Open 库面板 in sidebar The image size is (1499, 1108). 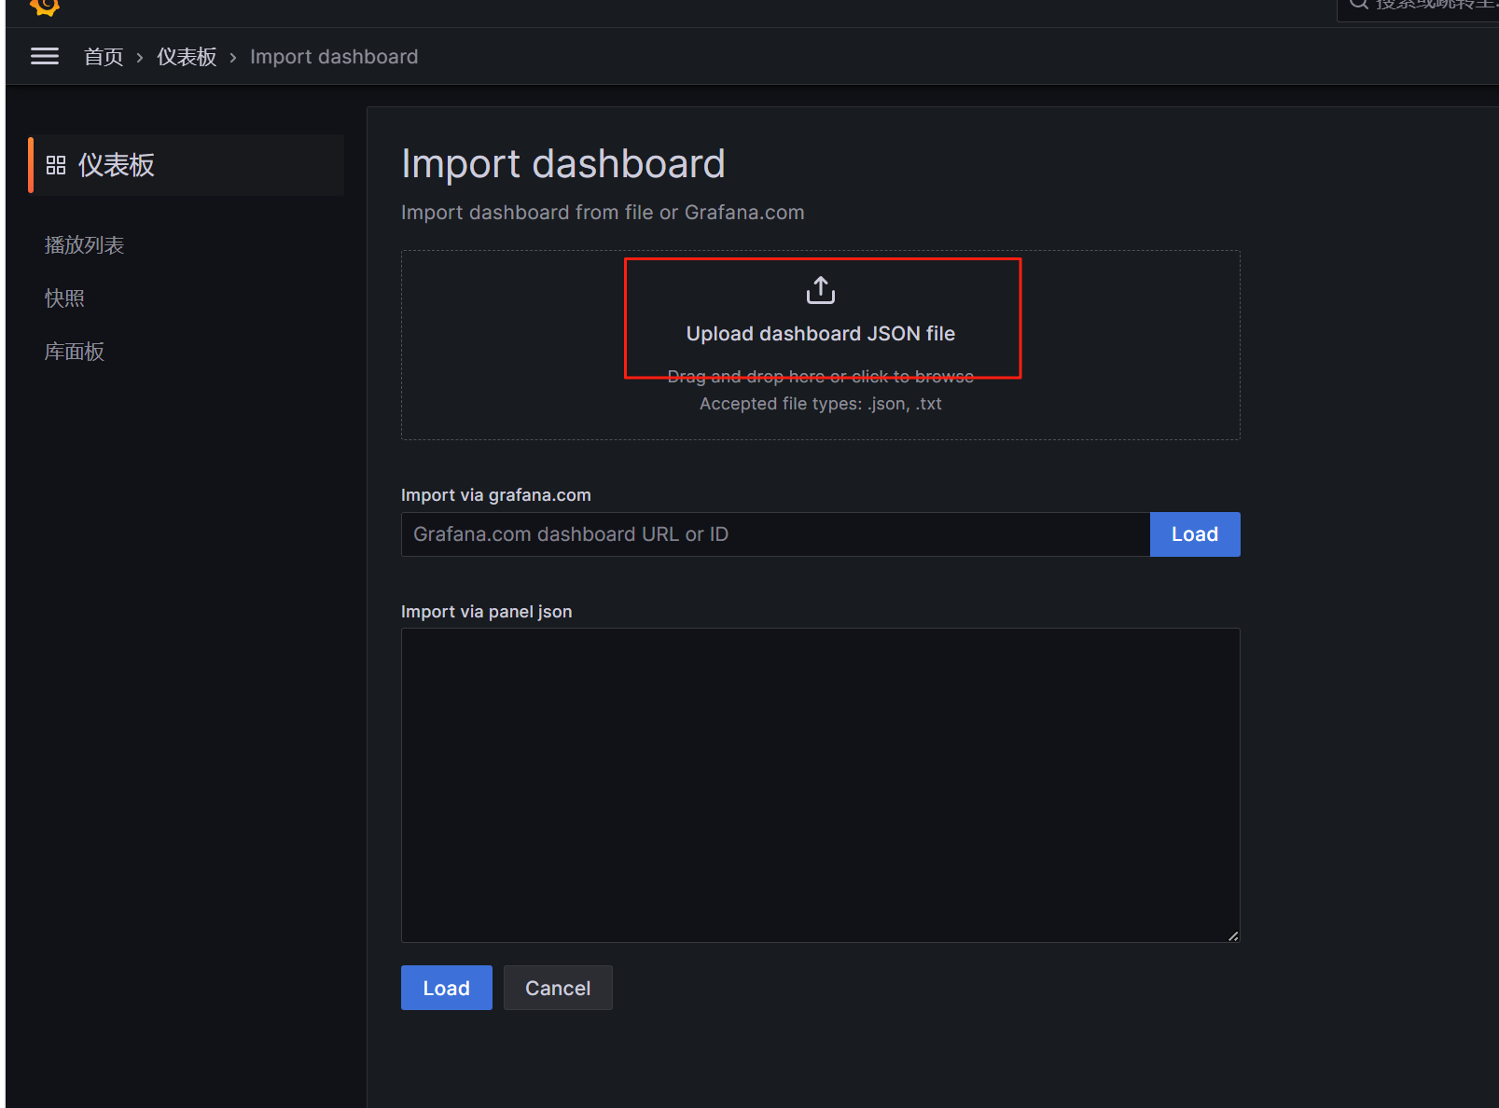[x=75, y=352]
